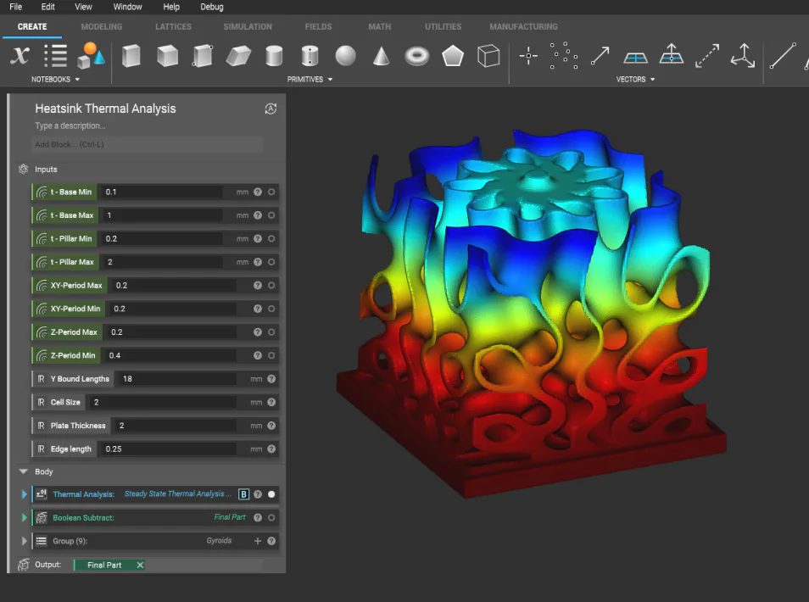809x602 pixels.
Task: Toggle visibility circle for Thermal Analysis block
Action: click(271, 494)
